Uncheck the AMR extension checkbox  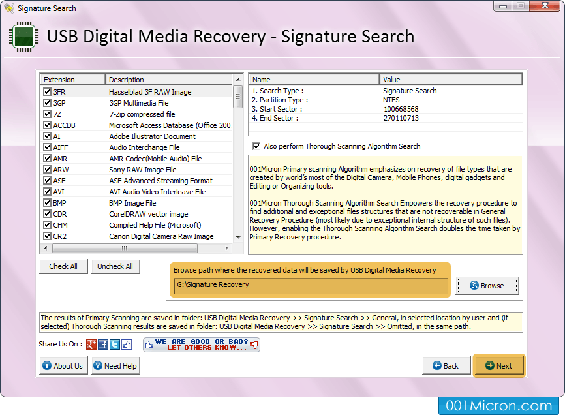(47, 159)
